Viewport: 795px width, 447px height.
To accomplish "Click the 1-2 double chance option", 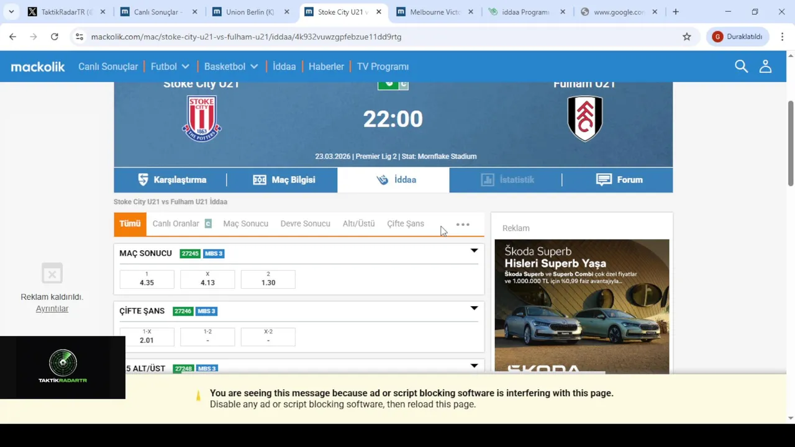I will coord(207,336).
